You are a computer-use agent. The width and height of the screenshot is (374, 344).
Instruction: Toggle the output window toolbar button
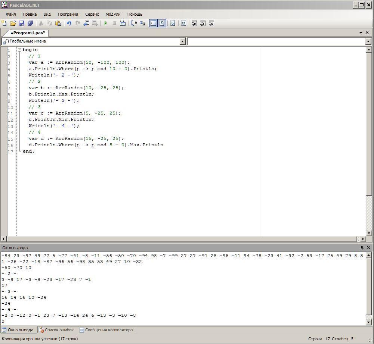click(x=153, y=23)
